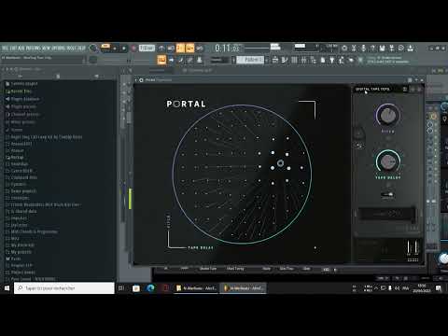Open the FILE menu

[6, 49]
